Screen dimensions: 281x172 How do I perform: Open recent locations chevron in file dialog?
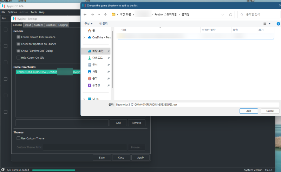point(99,15)
